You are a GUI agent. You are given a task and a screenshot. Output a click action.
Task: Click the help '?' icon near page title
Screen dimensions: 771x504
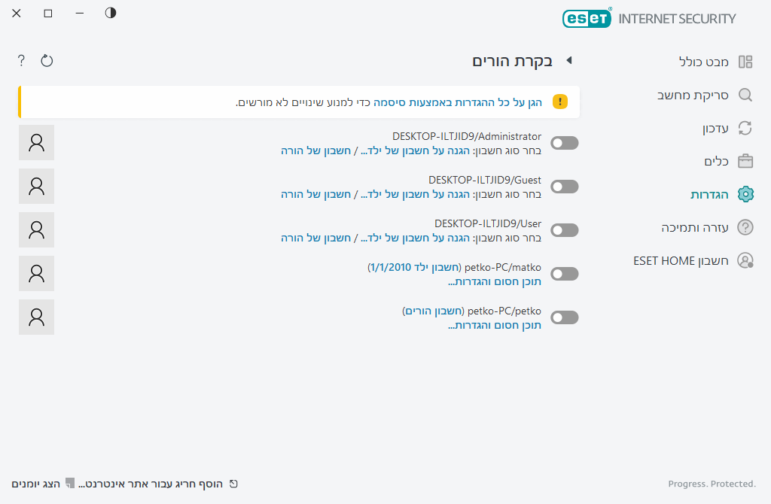pyautogui.click(x=20, y=60)
